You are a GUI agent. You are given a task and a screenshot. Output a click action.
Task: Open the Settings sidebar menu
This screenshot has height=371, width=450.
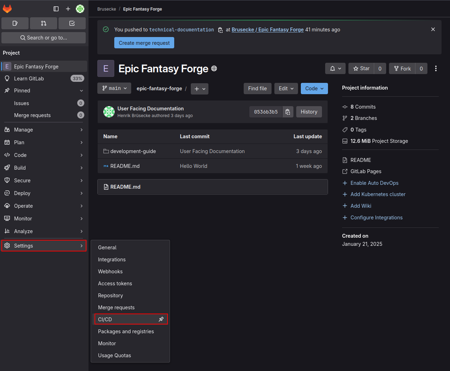[x=44, y=246]
